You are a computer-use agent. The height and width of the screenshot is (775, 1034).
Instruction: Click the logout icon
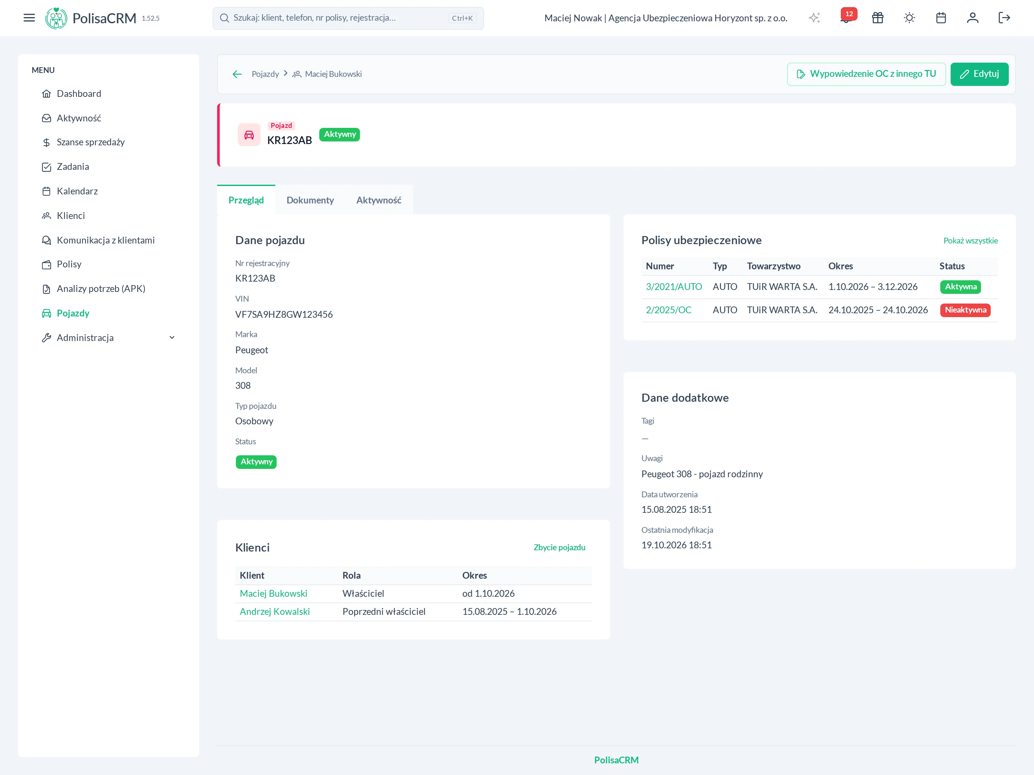click(x=1004, y=18)
